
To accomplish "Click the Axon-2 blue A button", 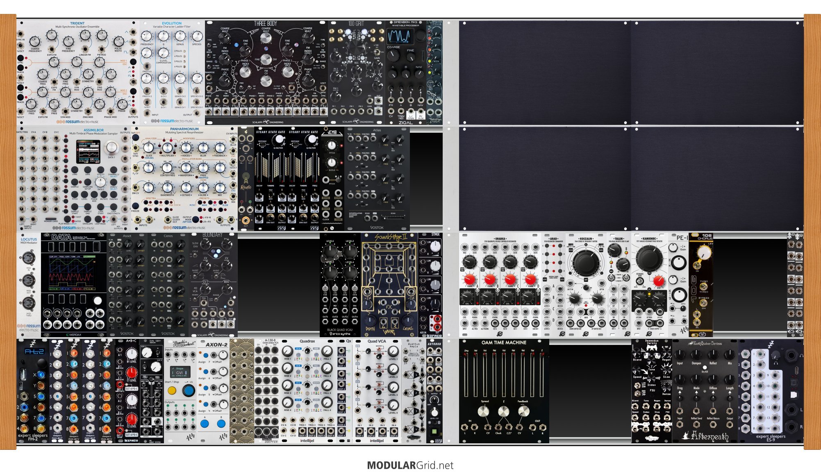I will click(x=204, y=423).
